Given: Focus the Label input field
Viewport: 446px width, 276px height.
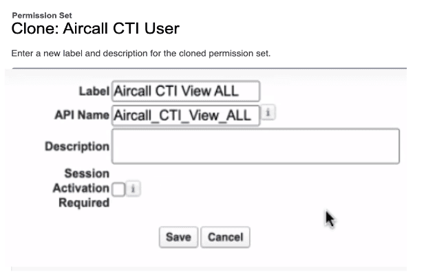Looking at the screenshot, I should point(186,91).
